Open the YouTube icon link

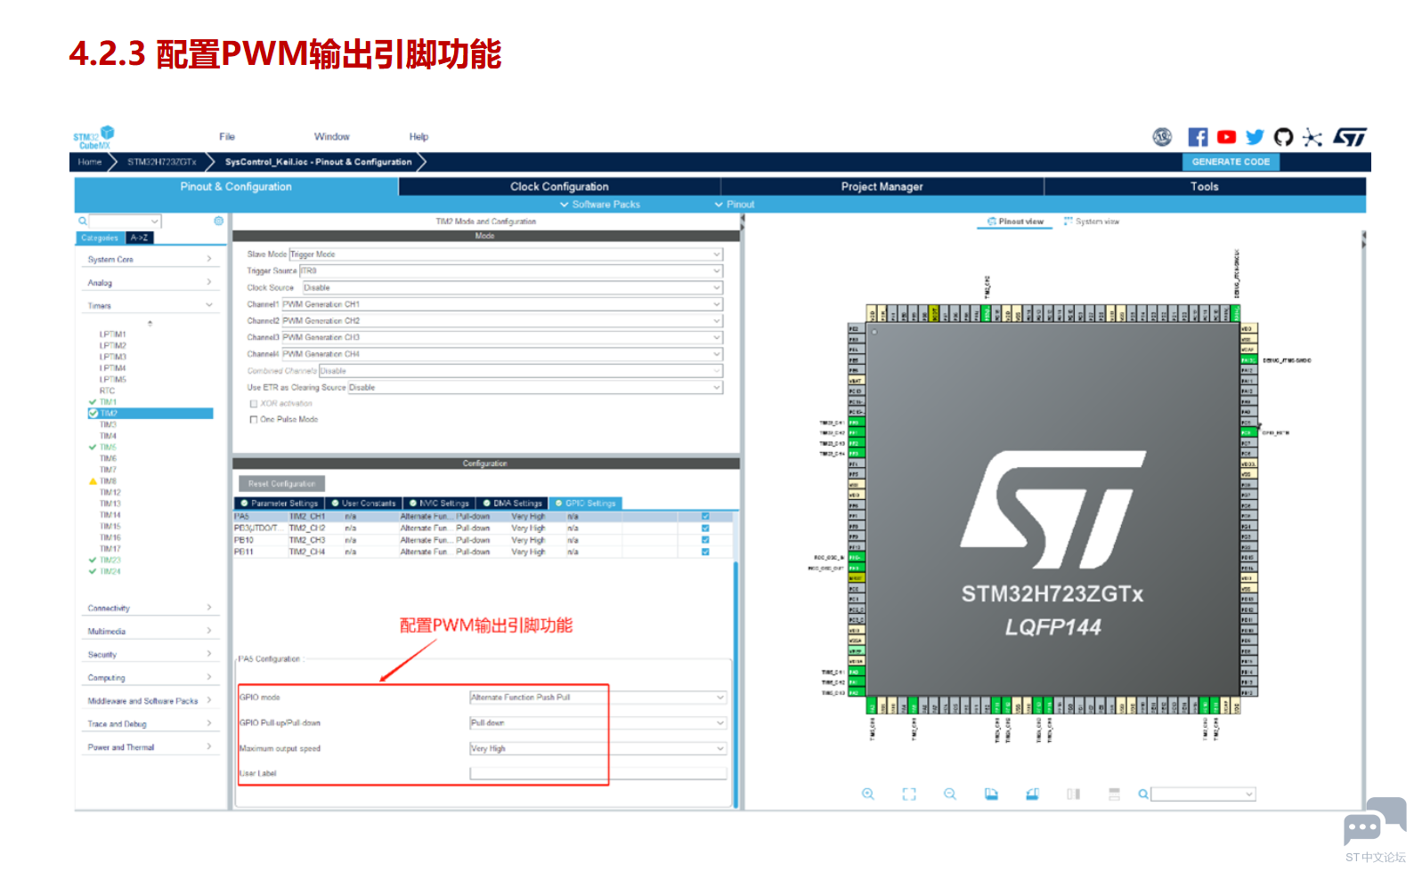pos(1226,137)
